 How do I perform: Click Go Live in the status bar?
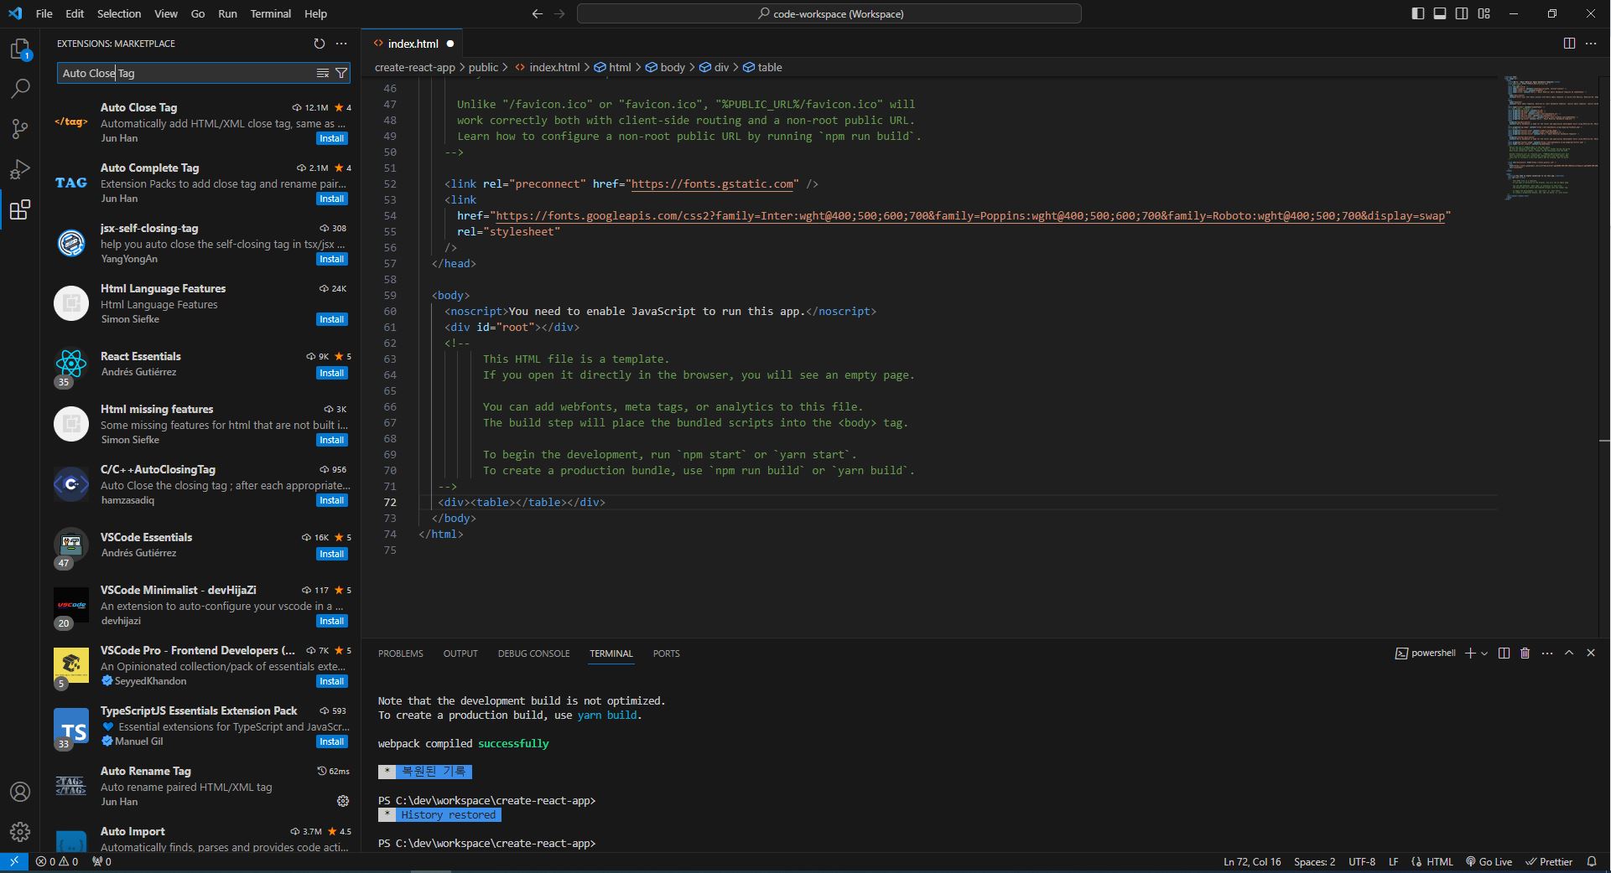(1489, 861)
